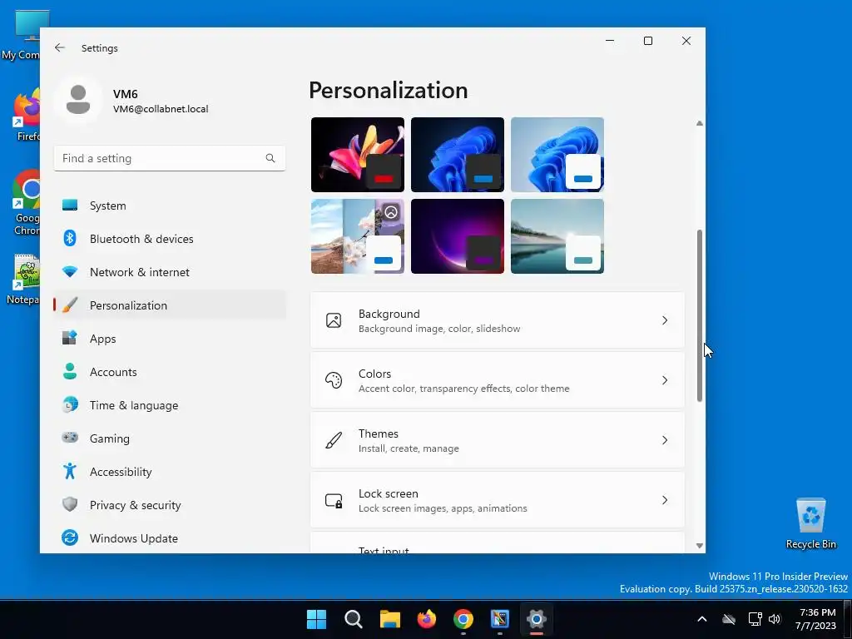
Task: Click the Privacy & security shield icon
Action: 70,504
